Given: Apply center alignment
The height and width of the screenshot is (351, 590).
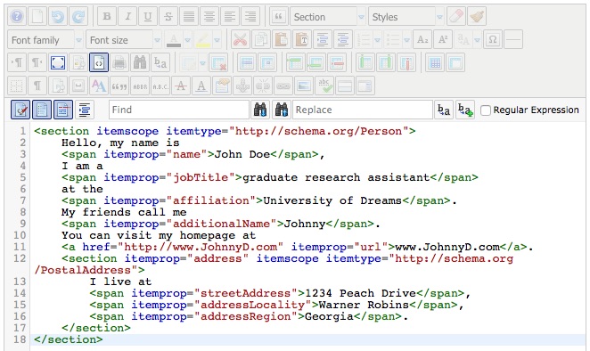Looking at the screenshot, I should (209, 17).
